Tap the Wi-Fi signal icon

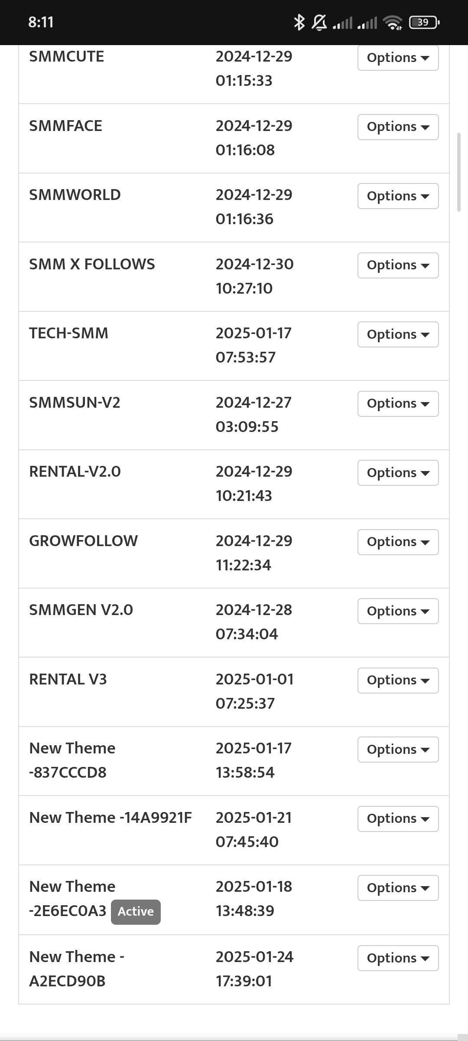393,22
